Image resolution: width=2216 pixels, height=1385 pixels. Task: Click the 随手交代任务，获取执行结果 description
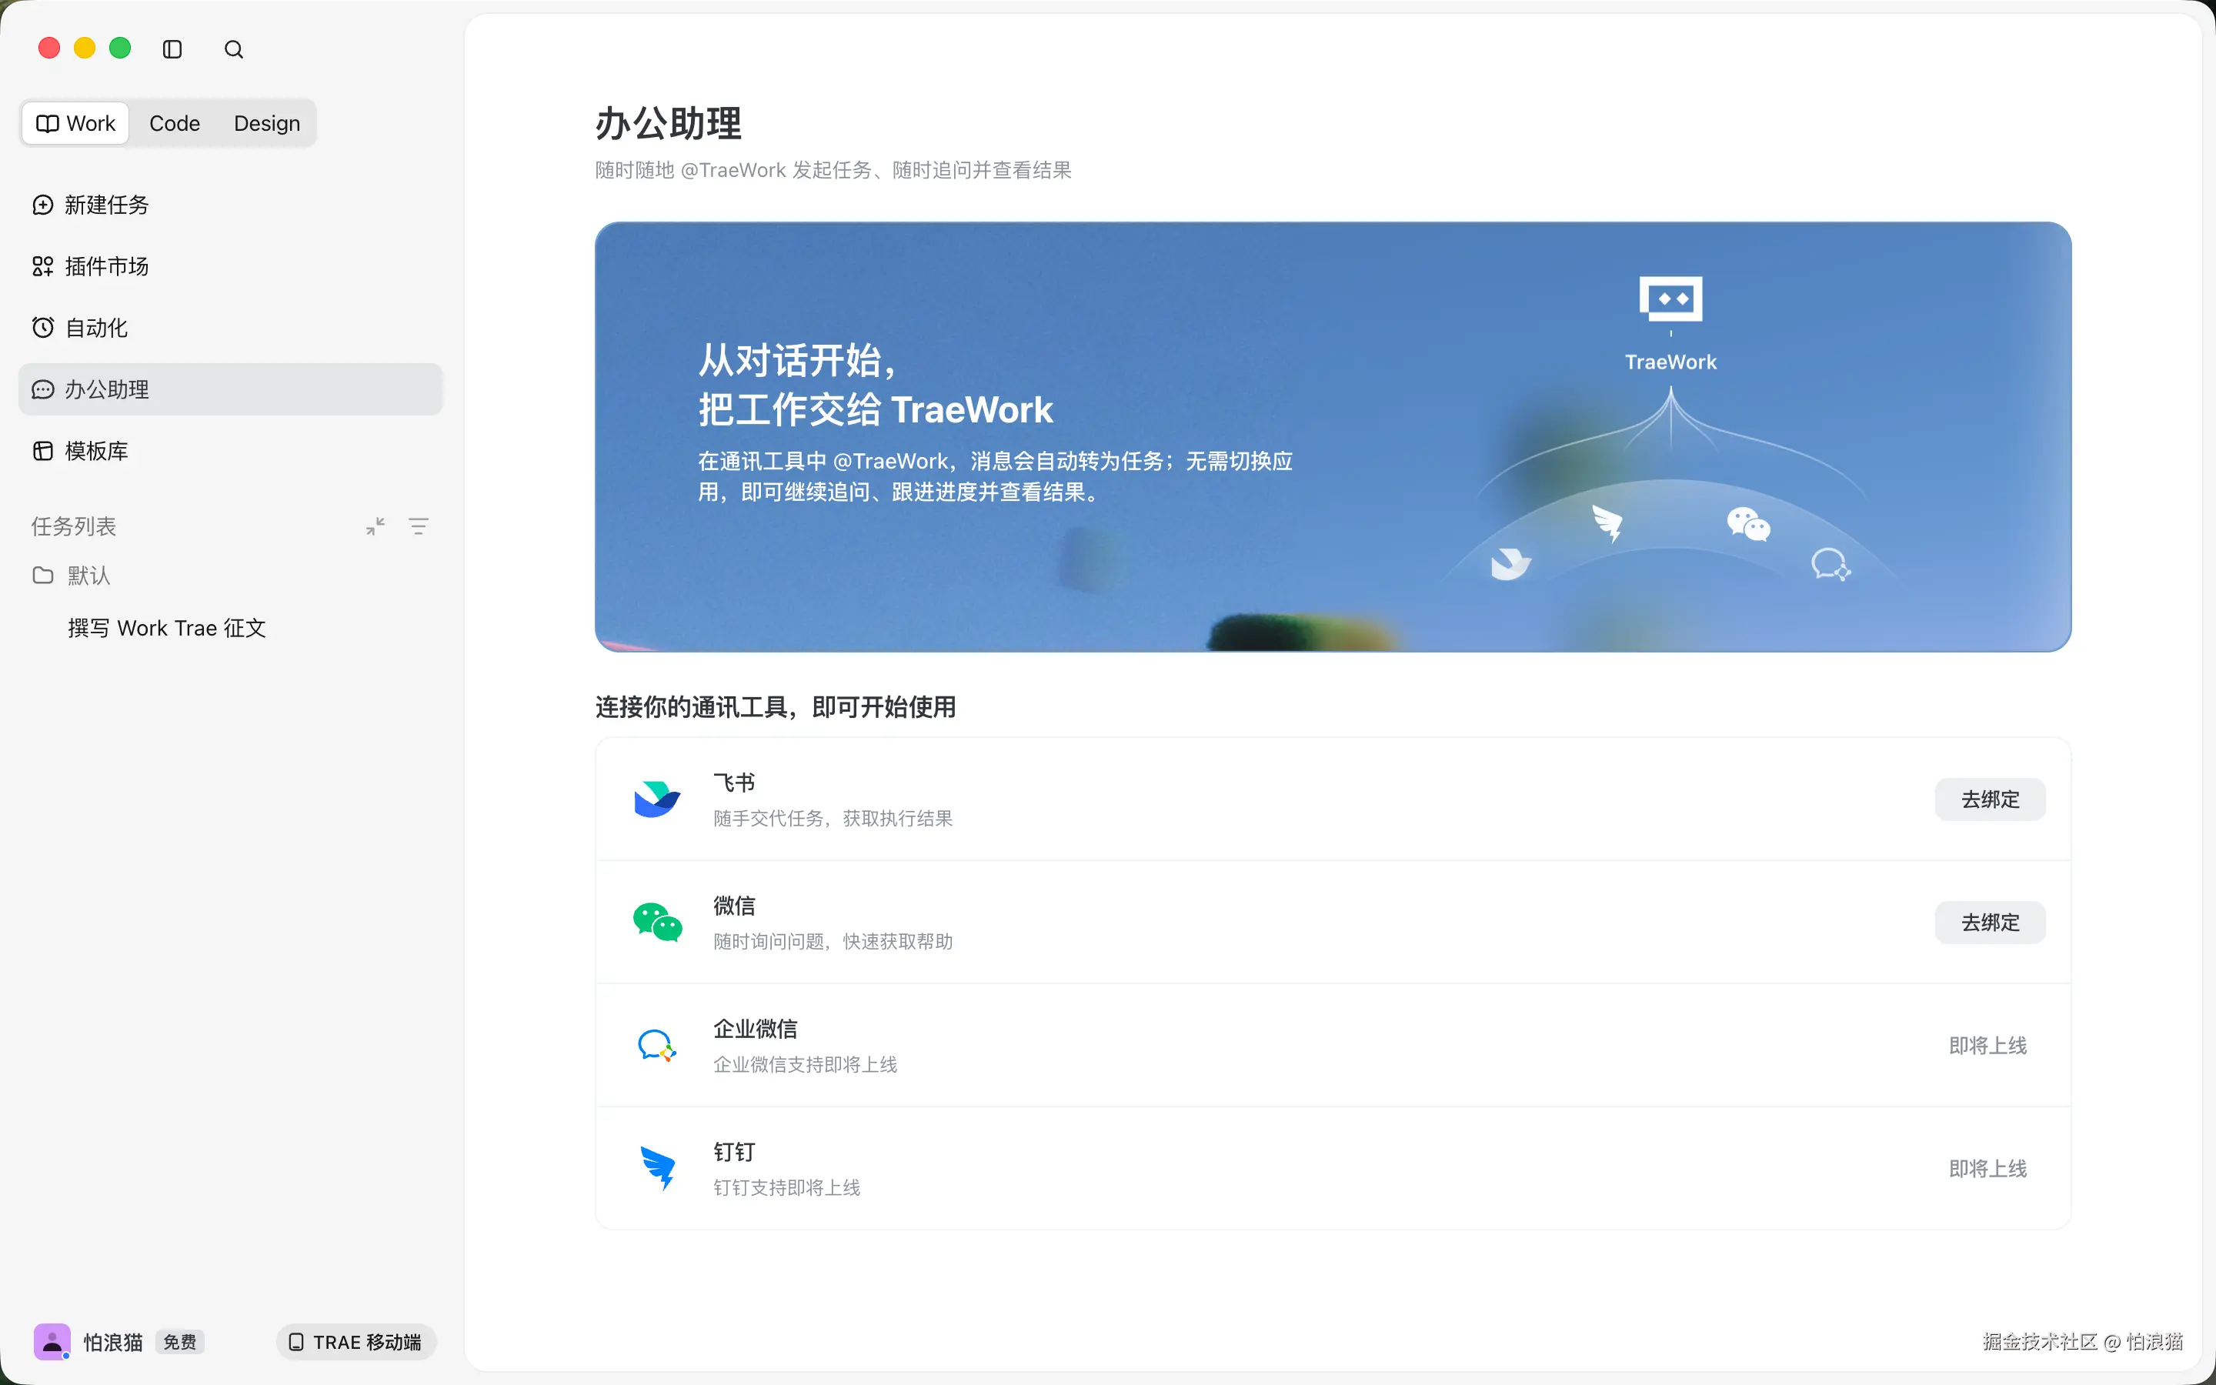click(x=833, y=818)
